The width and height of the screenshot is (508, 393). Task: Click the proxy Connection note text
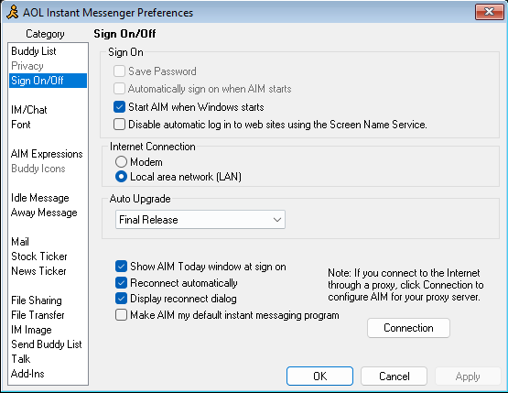pyautogui.click(x=405, y=285)
